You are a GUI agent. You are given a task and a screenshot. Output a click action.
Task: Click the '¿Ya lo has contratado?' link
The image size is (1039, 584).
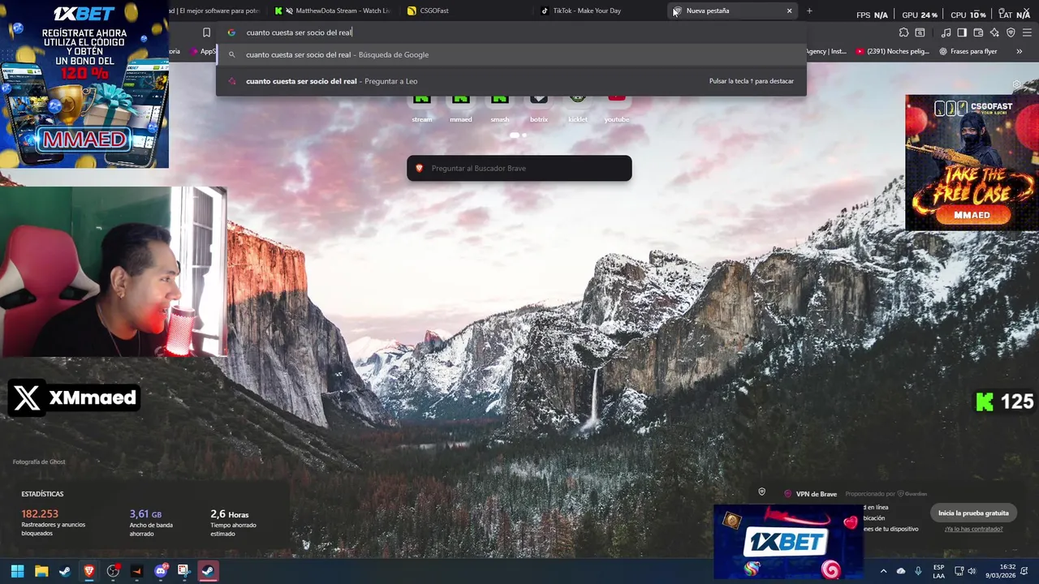[x=973, y=529]
